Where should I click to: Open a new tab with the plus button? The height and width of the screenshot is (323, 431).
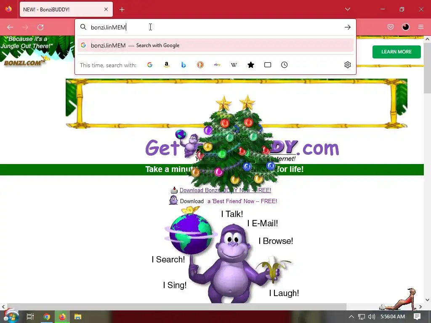pyautogui.click(x=122, y=10)
